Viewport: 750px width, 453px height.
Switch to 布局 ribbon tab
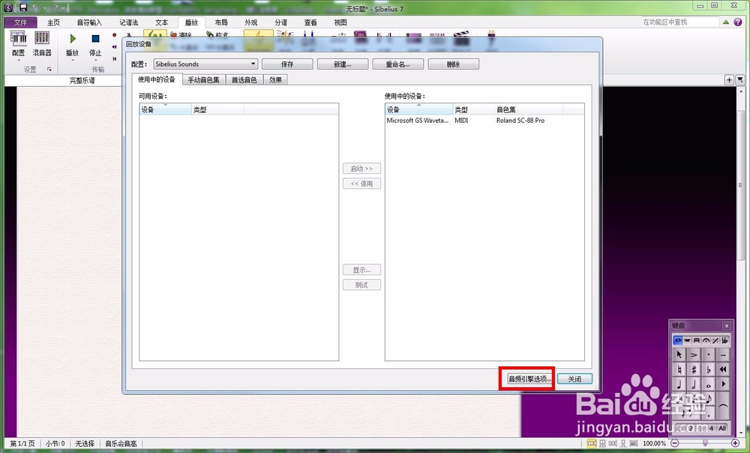221,22
